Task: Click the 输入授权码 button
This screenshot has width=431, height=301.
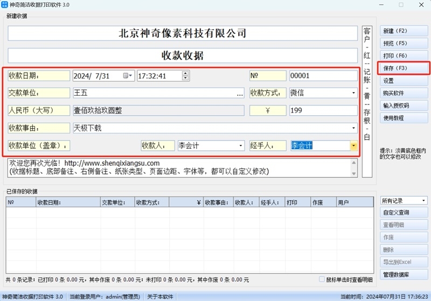Action: click(404, 106)
